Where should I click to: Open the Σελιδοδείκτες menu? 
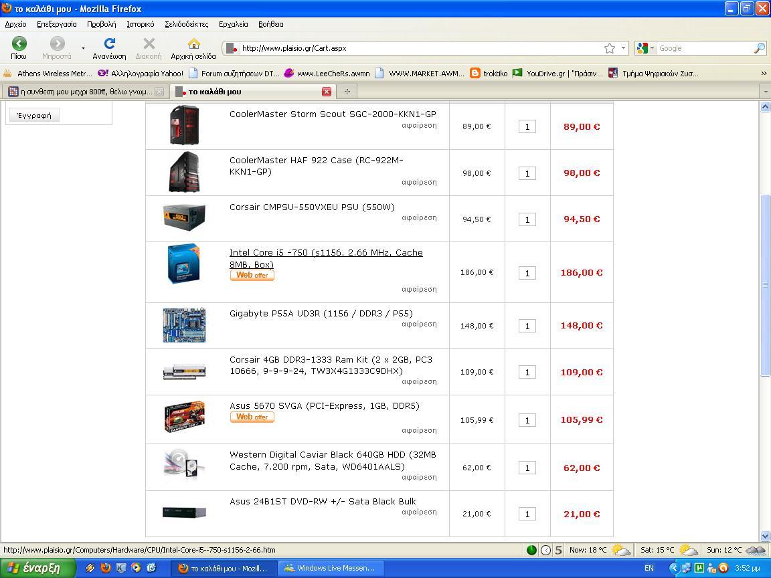click(186, 24)
